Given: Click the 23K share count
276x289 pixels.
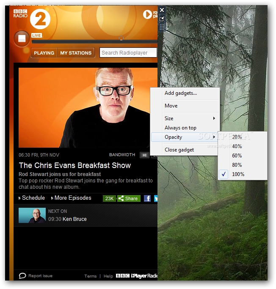Looking at the screenshot, I should [109, 198].
